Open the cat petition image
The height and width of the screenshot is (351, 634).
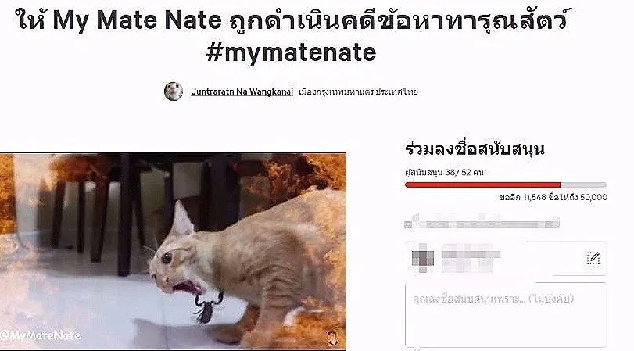(173, 251)
